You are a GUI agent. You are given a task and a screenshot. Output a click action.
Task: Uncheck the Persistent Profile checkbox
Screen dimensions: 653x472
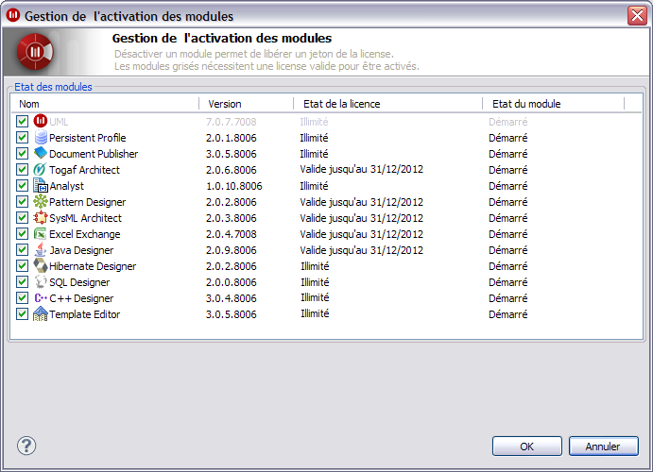click(x=22, y=137)
